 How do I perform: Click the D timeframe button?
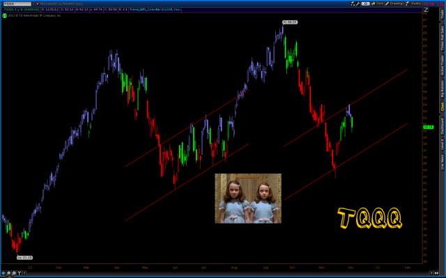pyautogui.click(x=365, y=3)
